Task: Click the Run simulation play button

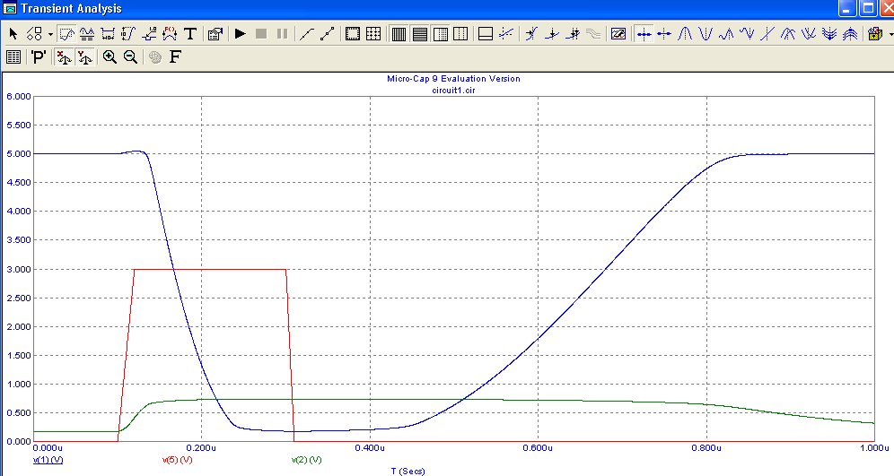Action: pos(241,34)
